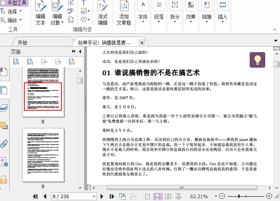Open the Comments panel in sidebar
Image resolution: width=280 pixels, height=201 pixels.
[x=4, y=126]
